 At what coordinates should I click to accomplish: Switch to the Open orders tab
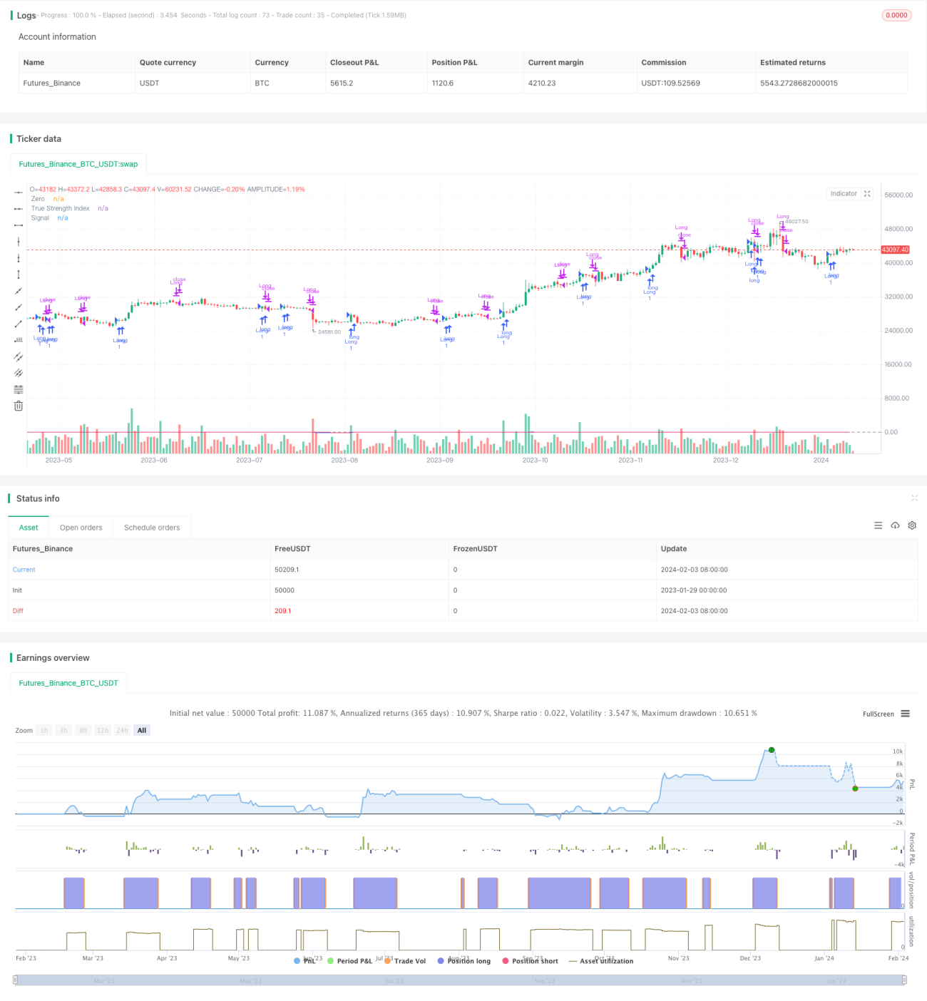[x=81, y=528]
